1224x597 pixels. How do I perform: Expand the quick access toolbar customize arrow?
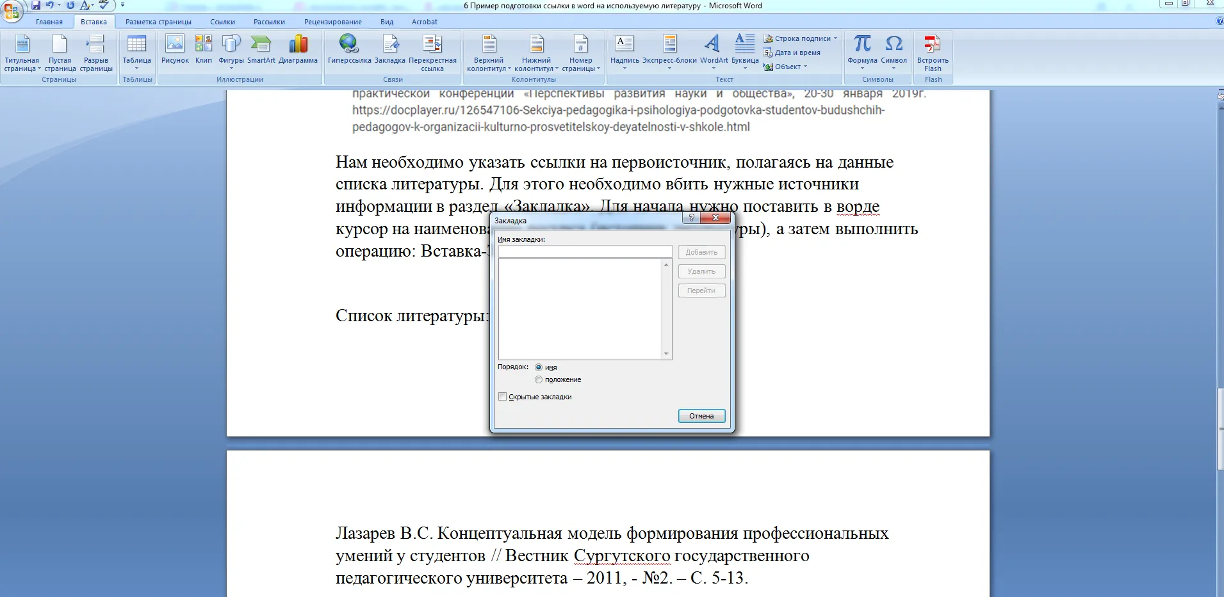pyautogui.click(x=122, y=5)
